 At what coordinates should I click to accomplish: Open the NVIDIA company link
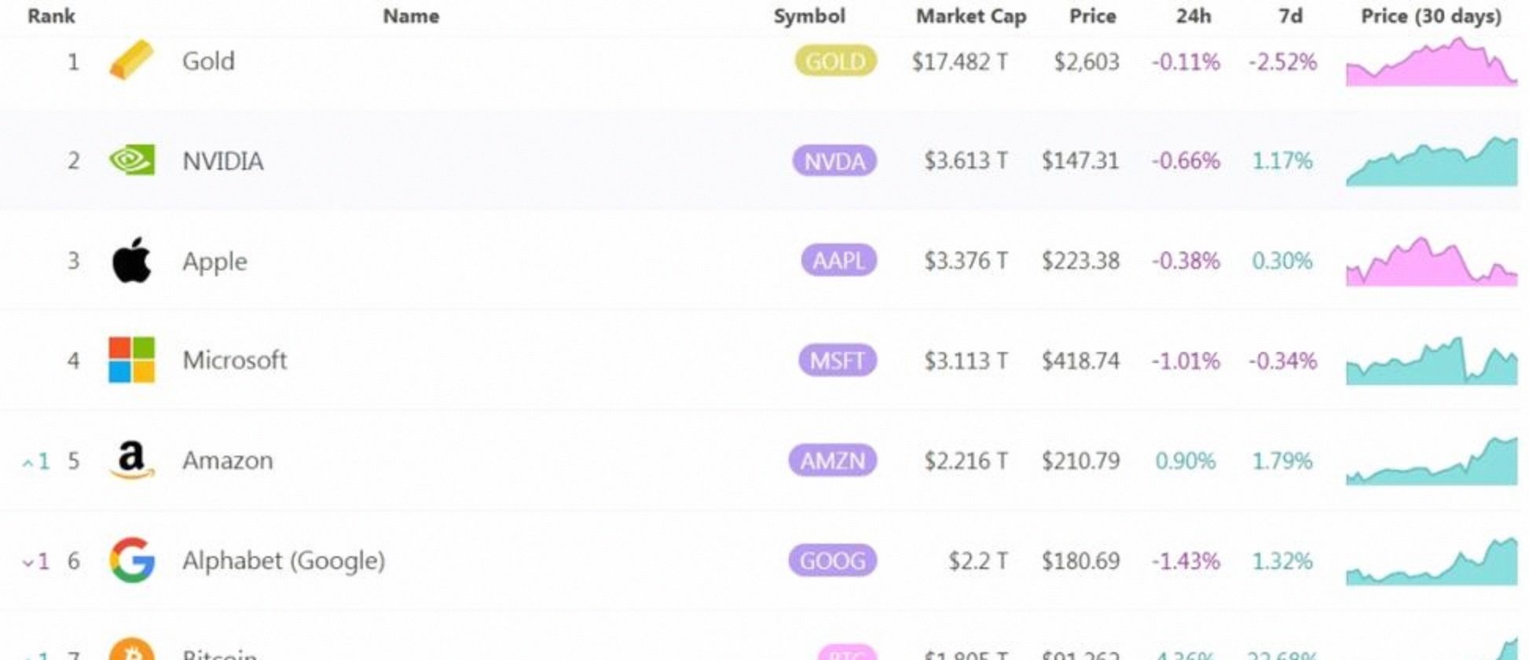223,161
